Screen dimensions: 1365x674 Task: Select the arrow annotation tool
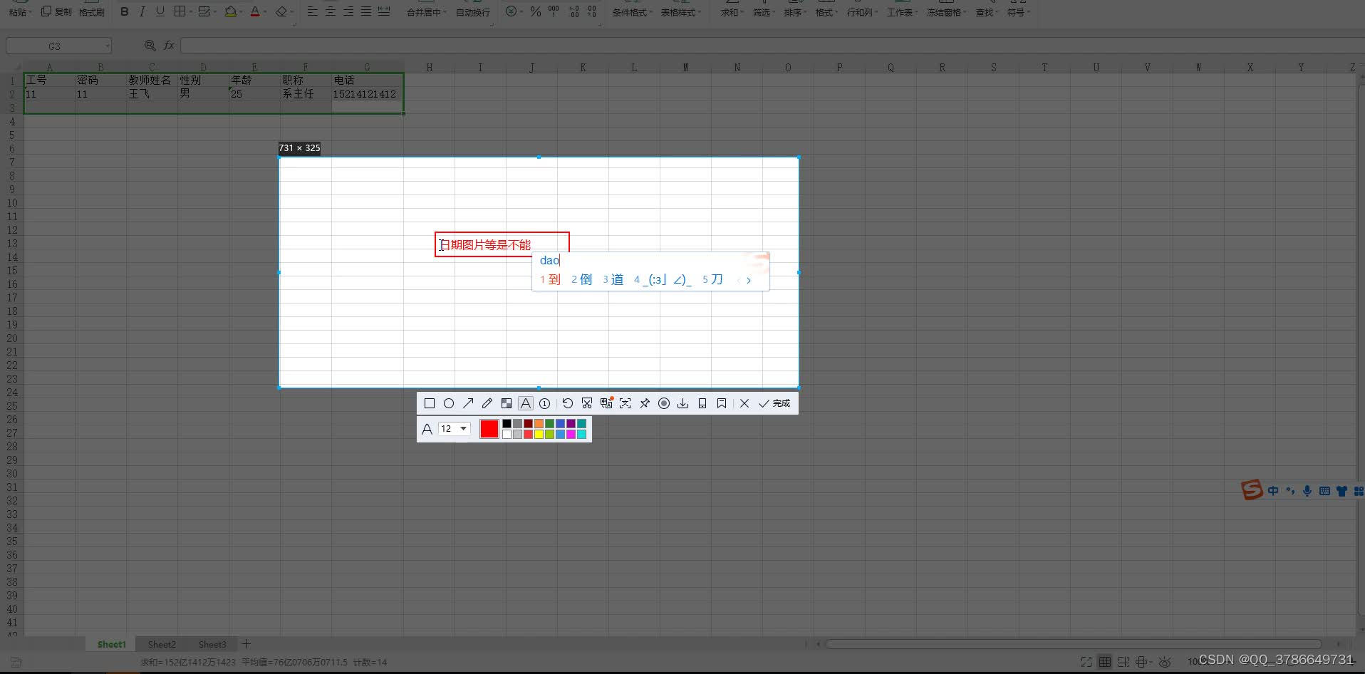tap(468, 403)
